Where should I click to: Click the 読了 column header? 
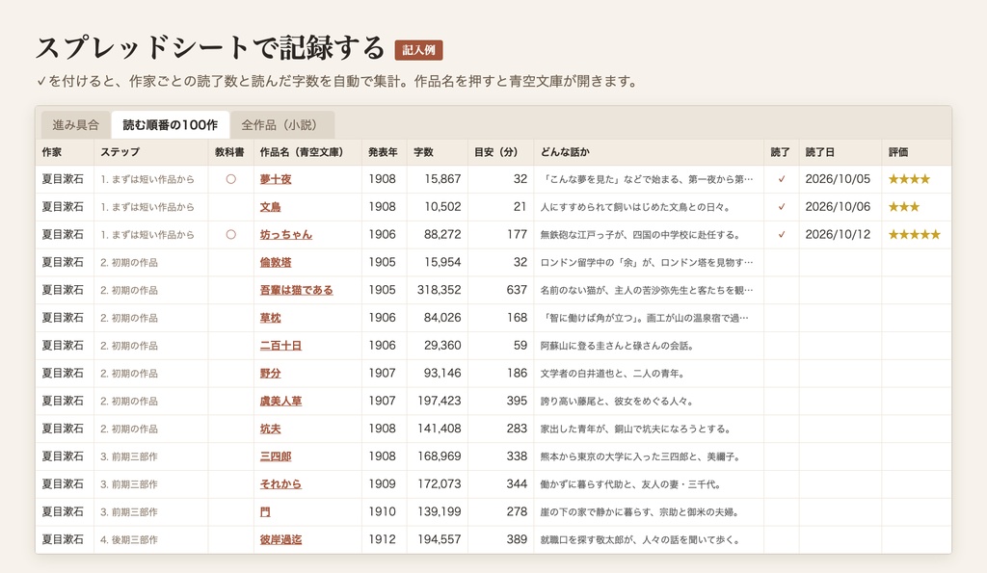[x=780, y=152]
